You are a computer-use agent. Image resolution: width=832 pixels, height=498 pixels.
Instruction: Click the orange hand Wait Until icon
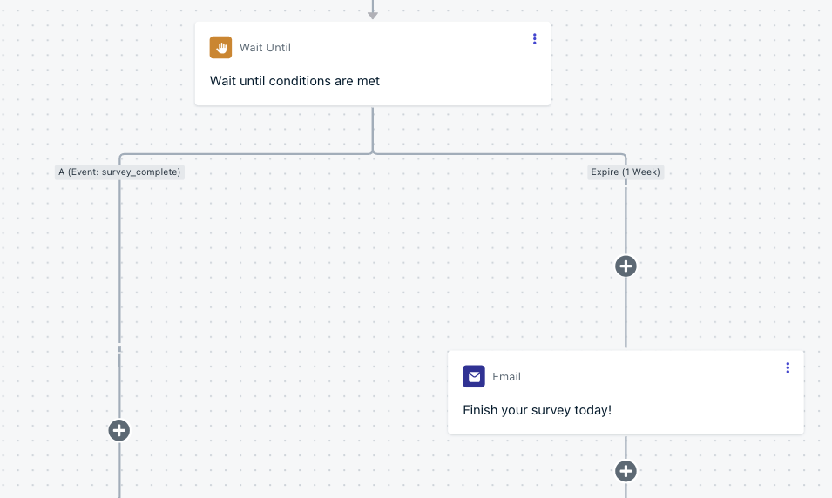(220, 47)
